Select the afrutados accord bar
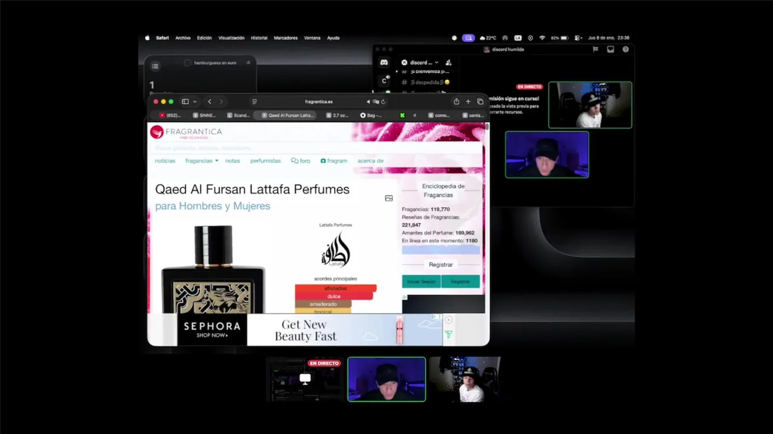Image resolution: width=773 pixels, height=434 pixels. tap(336, 289)
